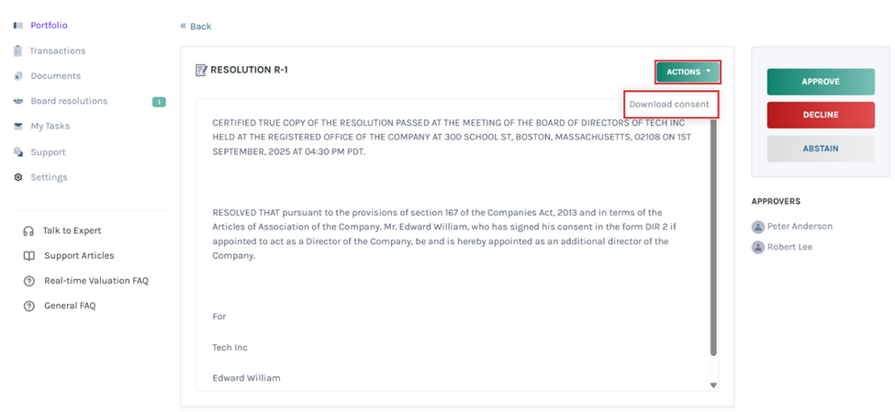Click the Support Articles book icon

[x=29, y=256]
